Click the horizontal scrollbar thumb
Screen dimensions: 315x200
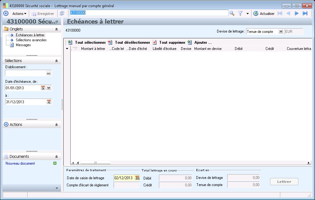pyautogui.click(x=95, y=163)
